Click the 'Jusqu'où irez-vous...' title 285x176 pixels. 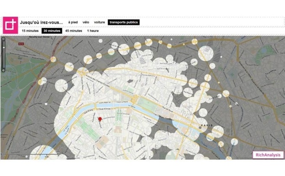coord(42,22)
